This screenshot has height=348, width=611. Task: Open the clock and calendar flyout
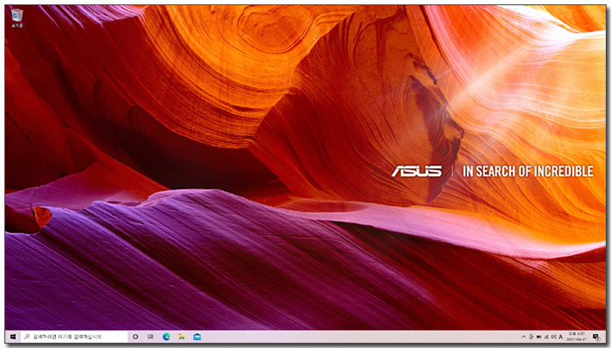pyautogui.click(x=578, y=337)
